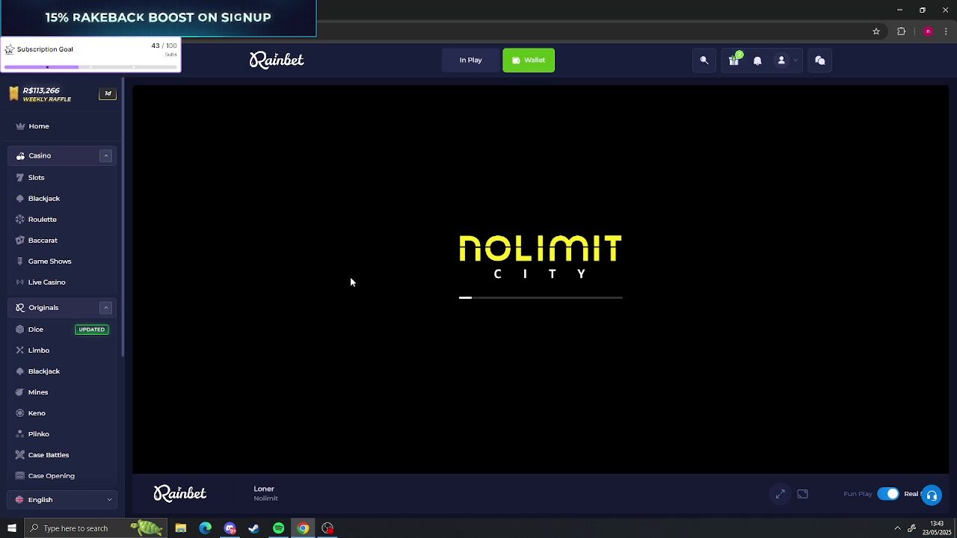Image resolution: width=957 pixels, height=538 pixels.
Task: Go to Home in the sidebar
Action: [x=39, y=126]
